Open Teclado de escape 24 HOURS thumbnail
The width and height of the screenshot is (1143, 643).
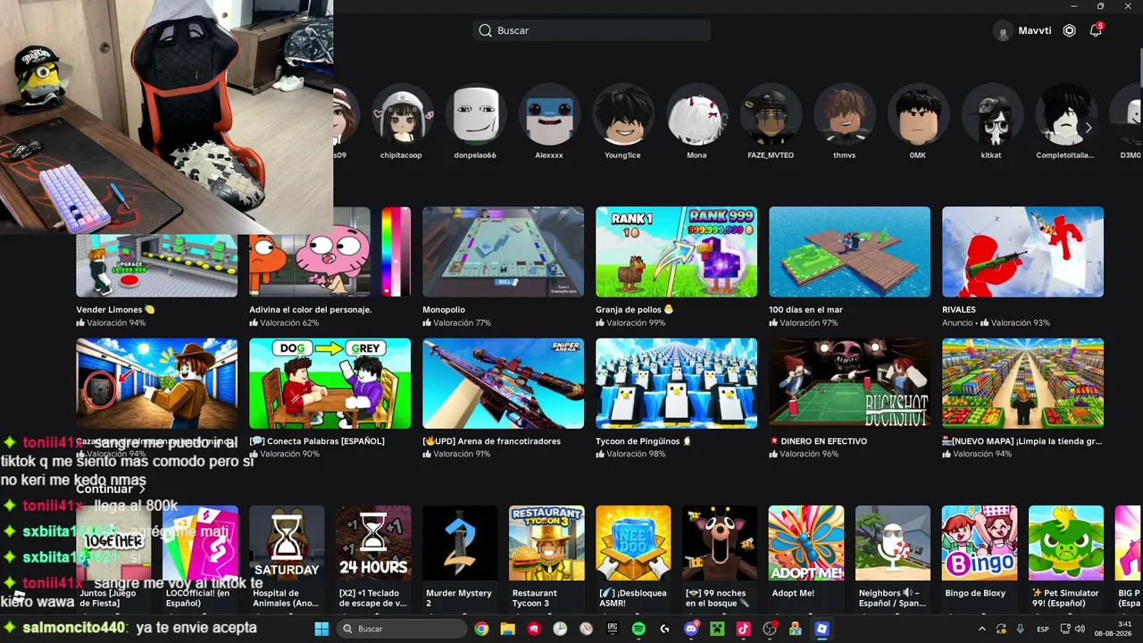373,543
